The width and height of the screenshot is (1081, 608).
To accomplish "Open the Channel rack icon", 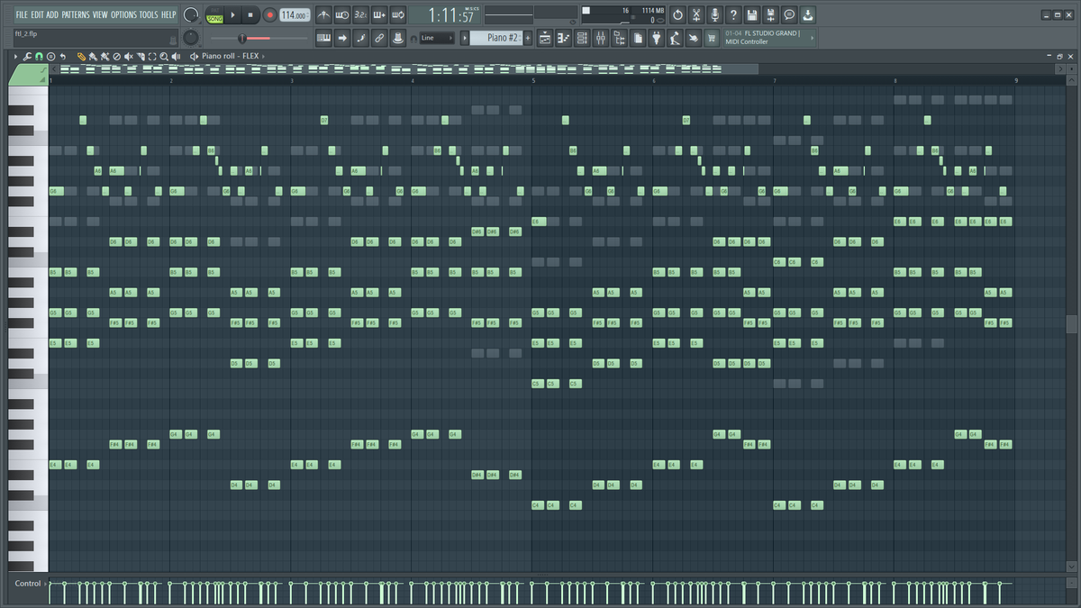I will (582, 38).
